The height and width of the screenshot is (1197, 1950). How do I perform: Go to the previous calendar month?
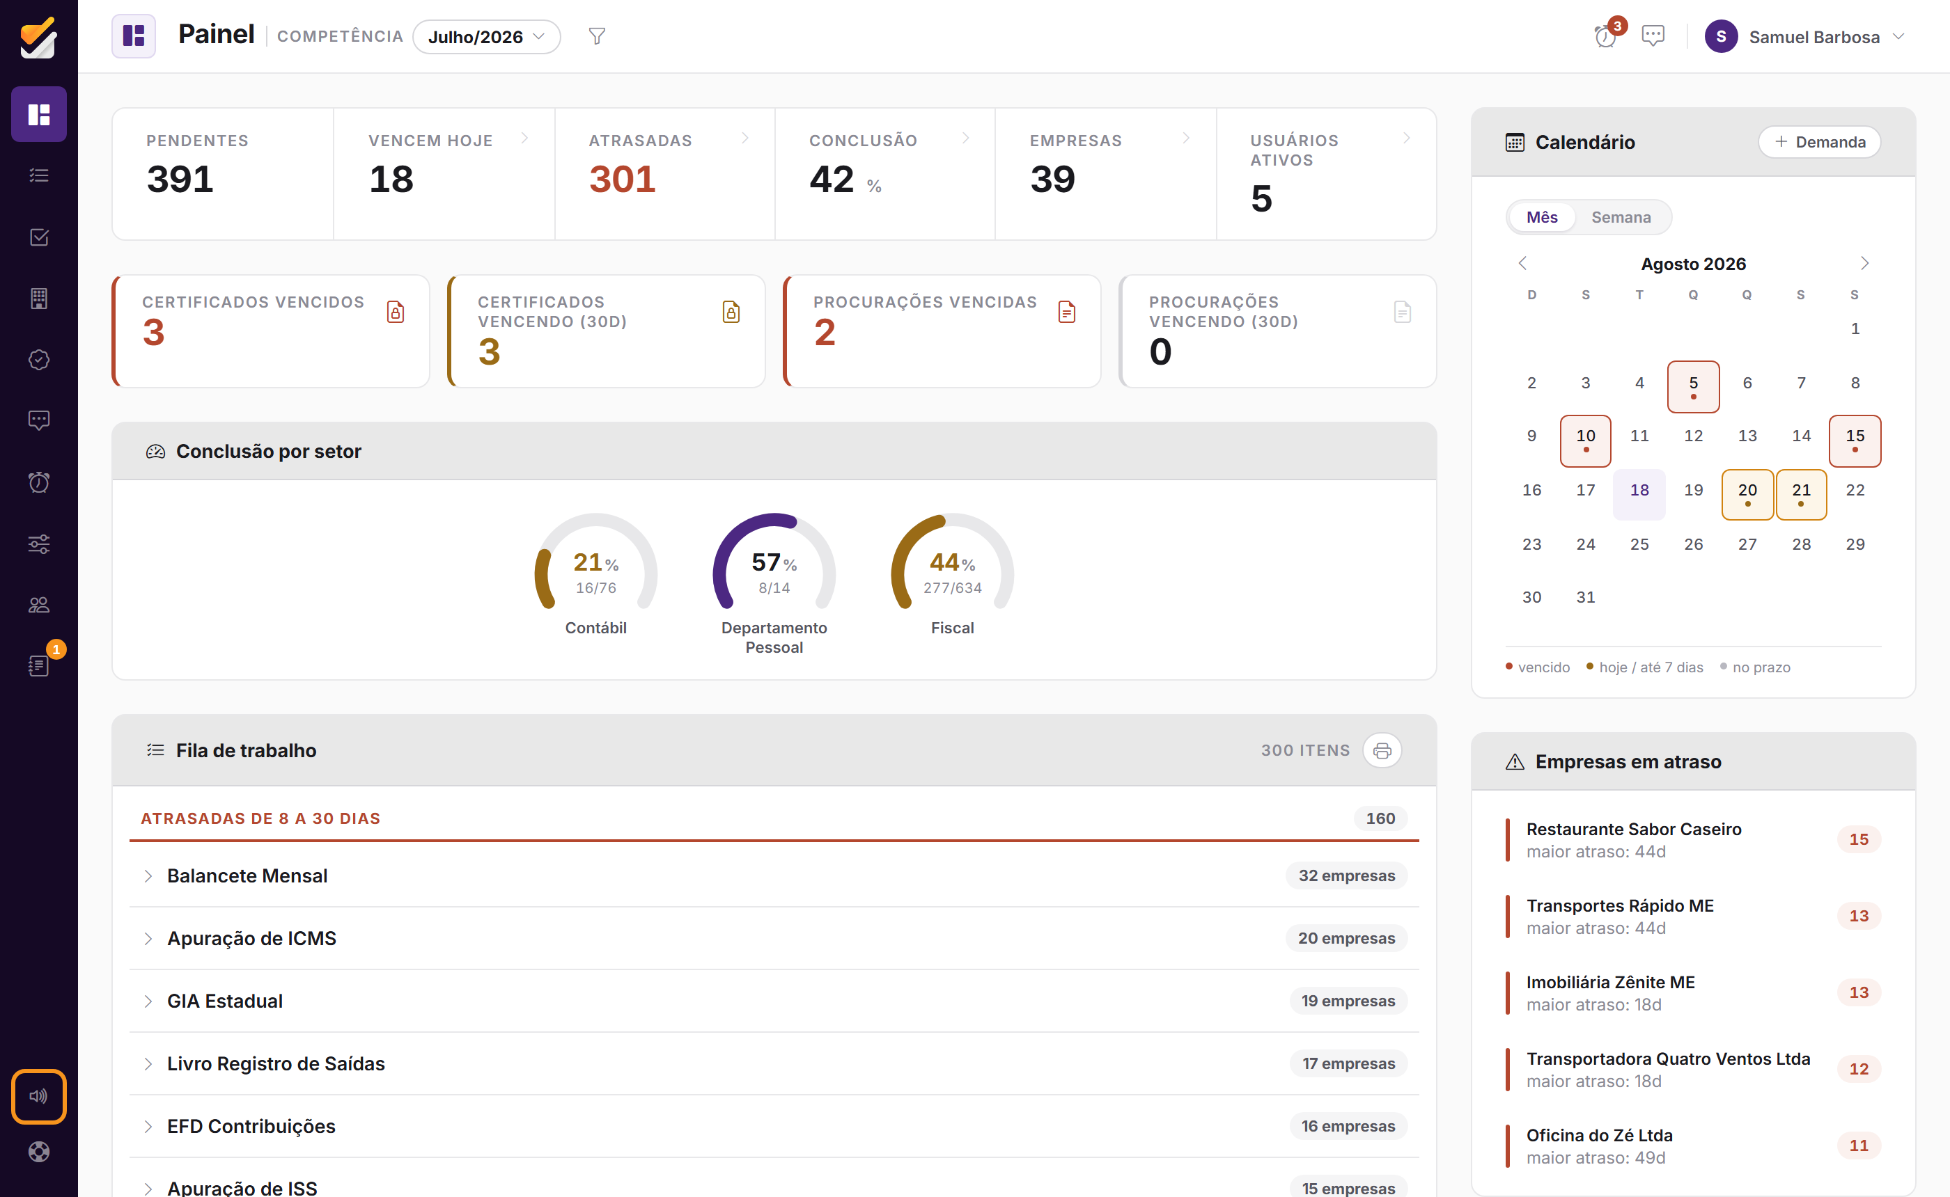1522,263
